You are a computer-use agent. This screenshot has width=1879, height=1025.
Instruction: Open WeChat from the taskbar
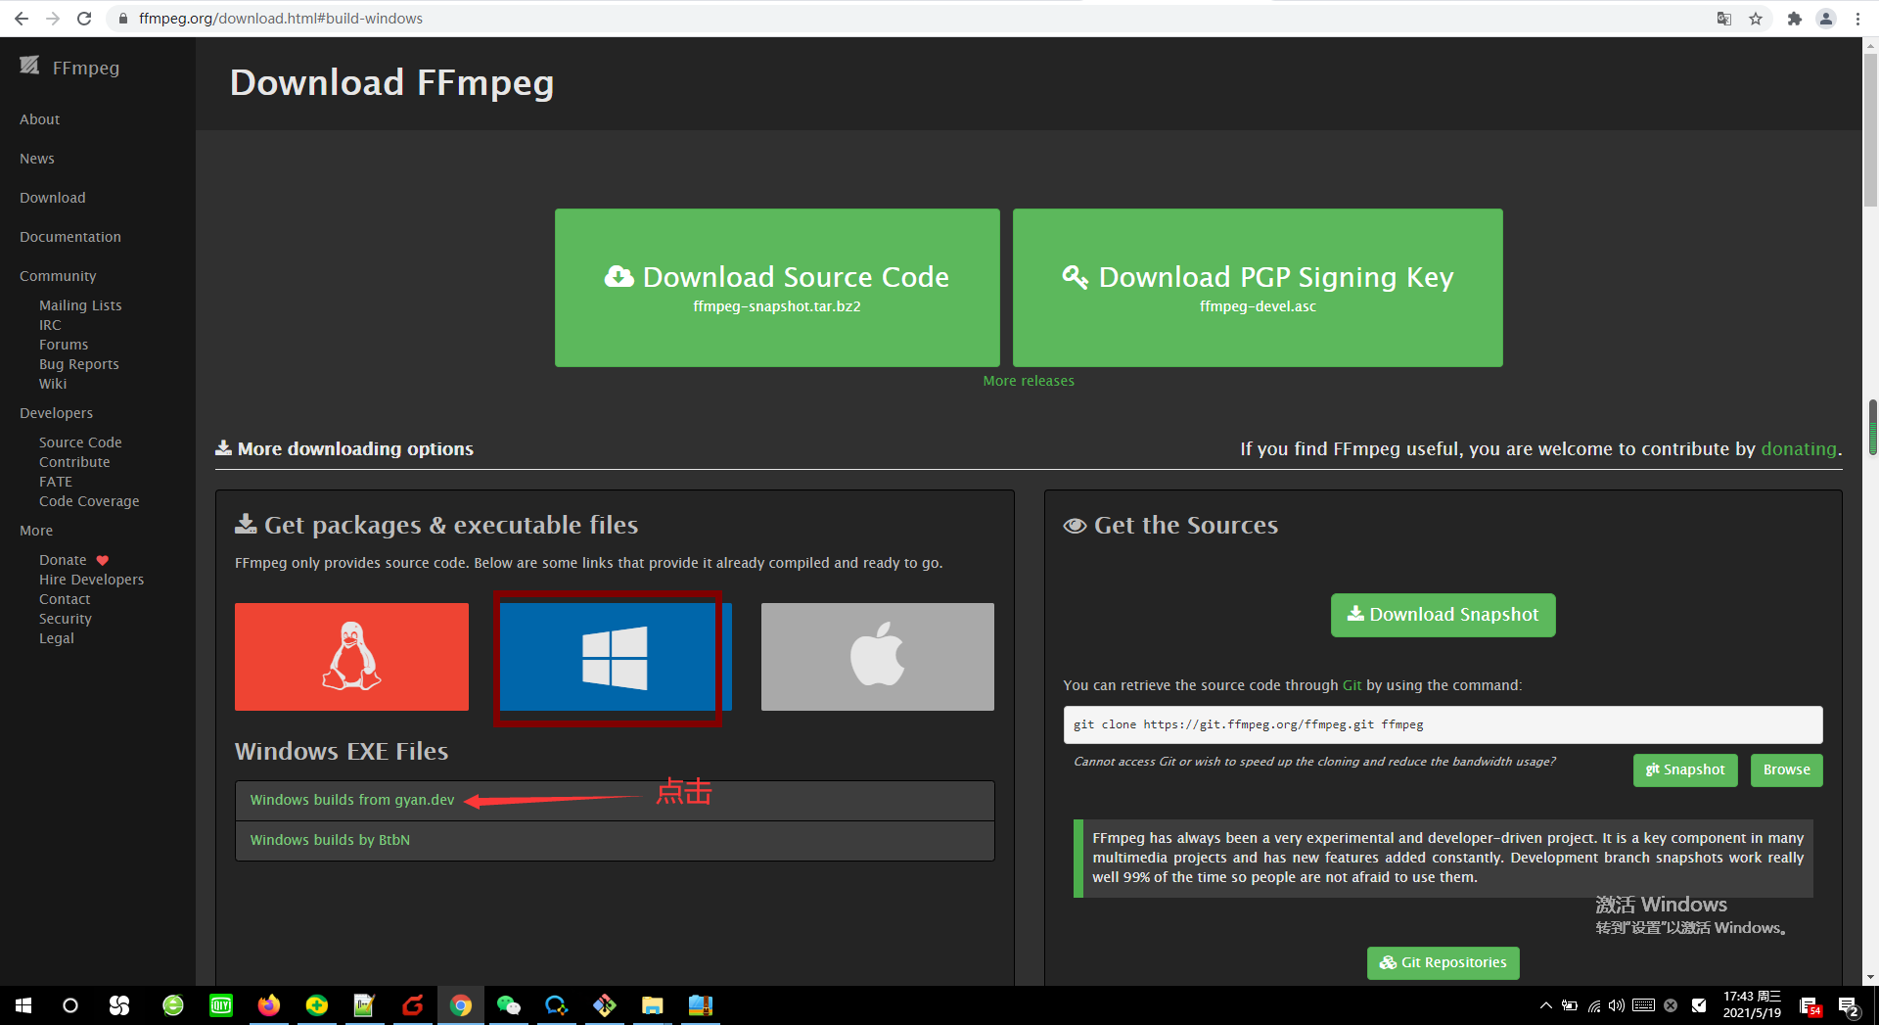click(508, 1005)
